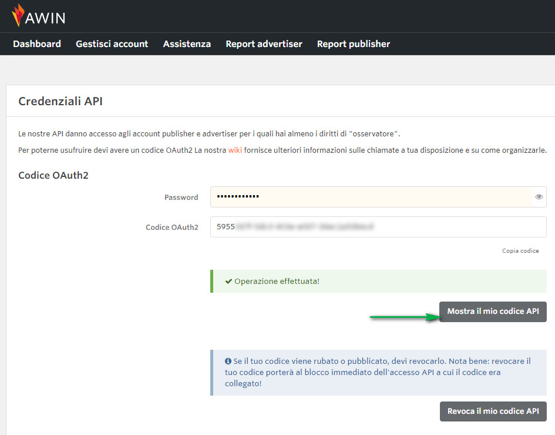The image size is (555, 435).
Task: Open the Gestisci account menu
Action: coord(112,43)
